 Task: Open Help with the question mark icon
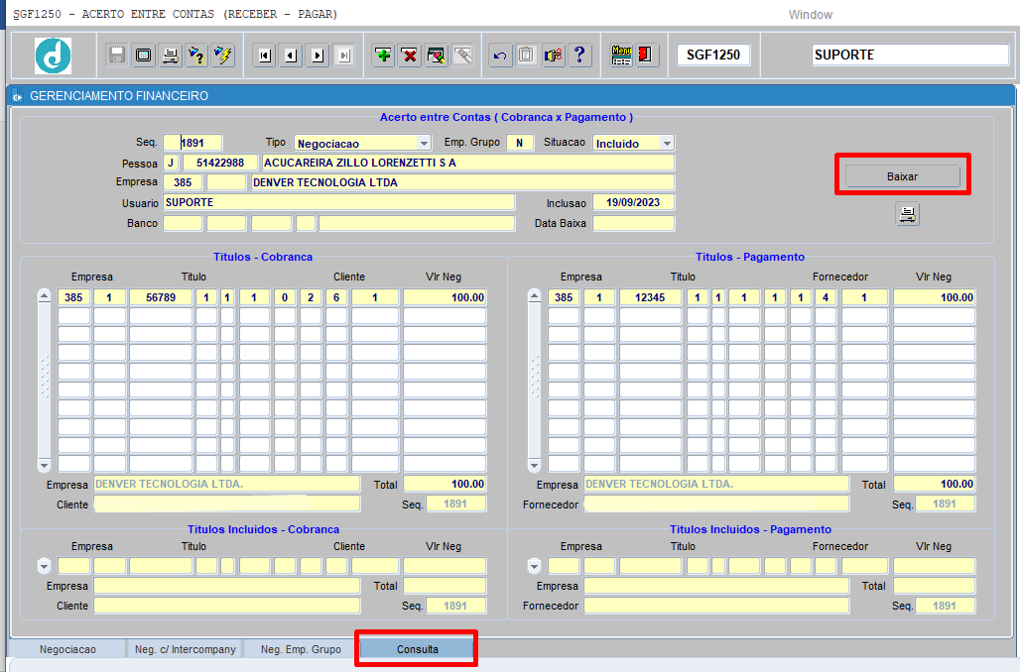pyautogui.click(x=579, y=56)
